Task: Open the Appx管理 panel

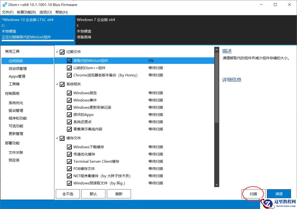Action: point(17,76)
